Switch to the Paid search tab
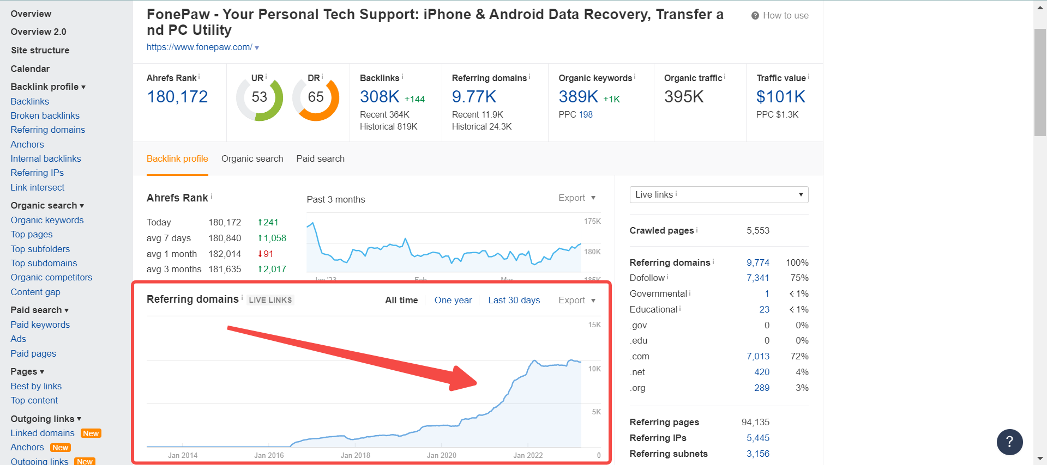The height and width of the screenshot is (465, 1047). click(321, 159)
